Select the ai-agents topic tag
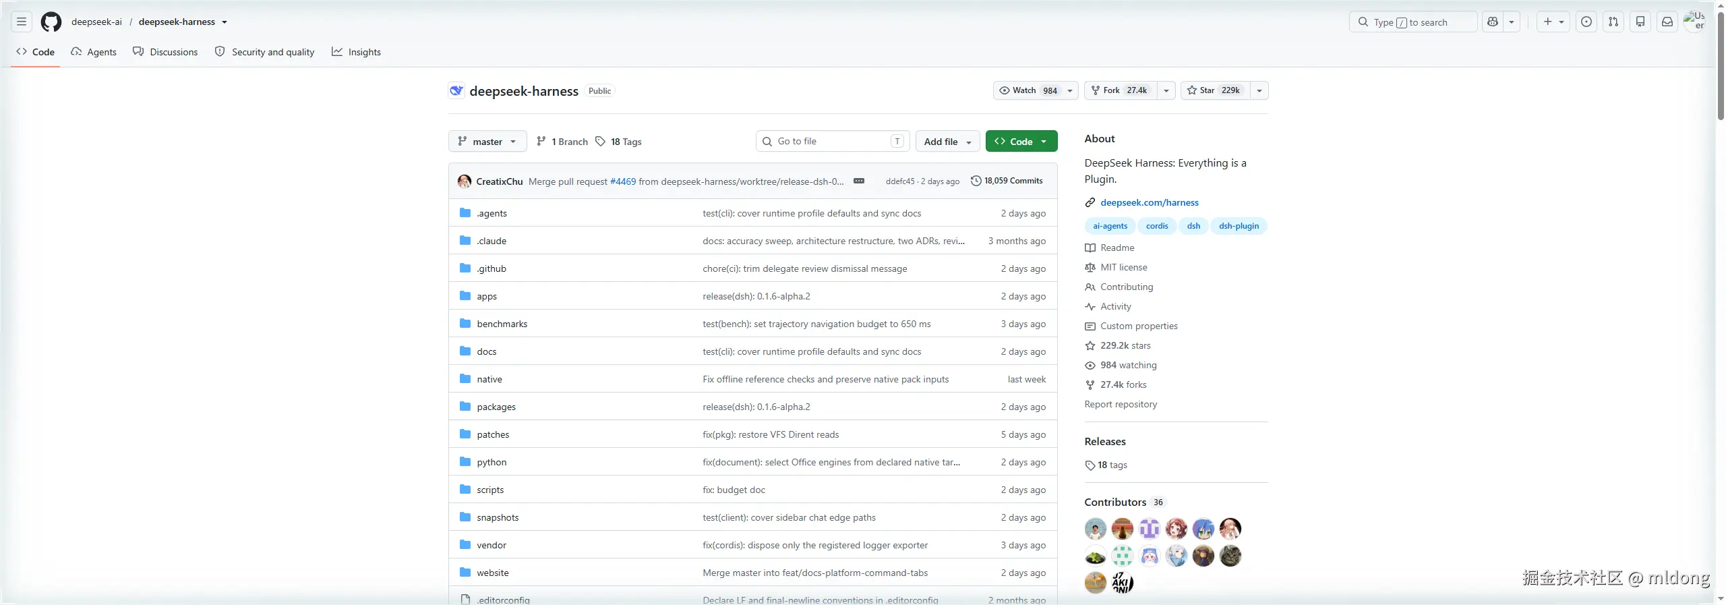Image resolution: width=1726 pixels, height=605 pixels. 1110,226
